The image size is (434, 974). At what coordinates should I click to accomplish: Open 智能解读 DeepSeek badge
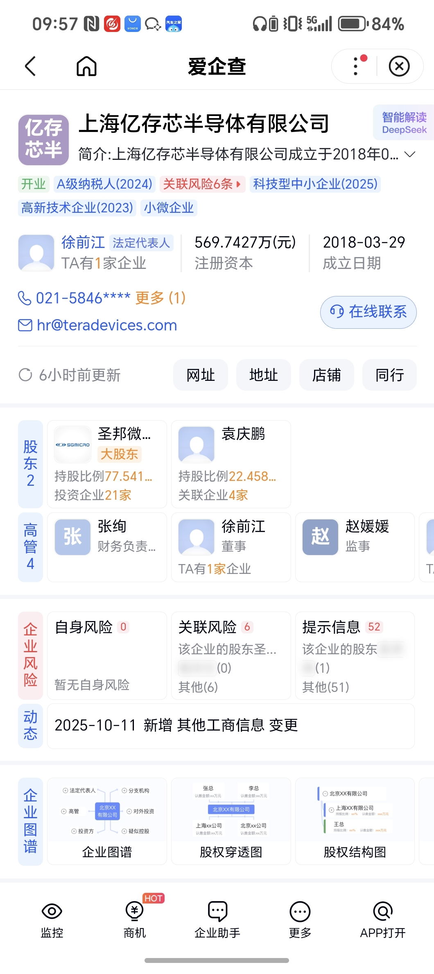tap(404, 123)
